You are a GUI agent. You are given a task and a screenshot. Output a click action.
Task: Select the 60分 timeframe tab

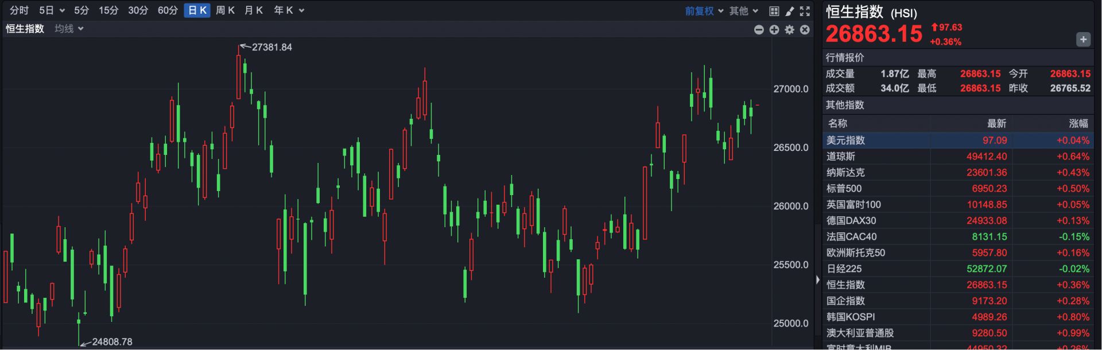(x=168, y=10)
